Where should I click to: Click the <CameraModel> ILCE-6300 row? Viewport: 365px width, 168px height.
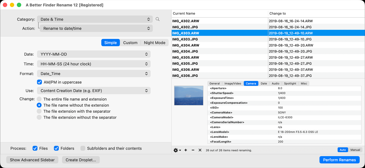(x=284, y=117)
